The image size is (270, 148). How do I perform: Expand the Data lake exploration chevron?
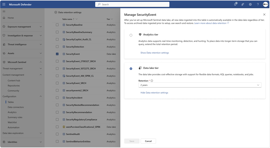(x=41, y=133)
